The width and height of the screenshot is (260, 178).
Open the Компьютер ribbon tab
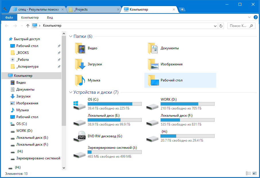(x=30, y=17)
